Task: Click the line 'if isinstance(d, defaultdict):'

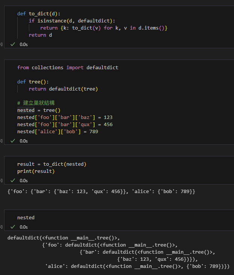Action: 72,21
